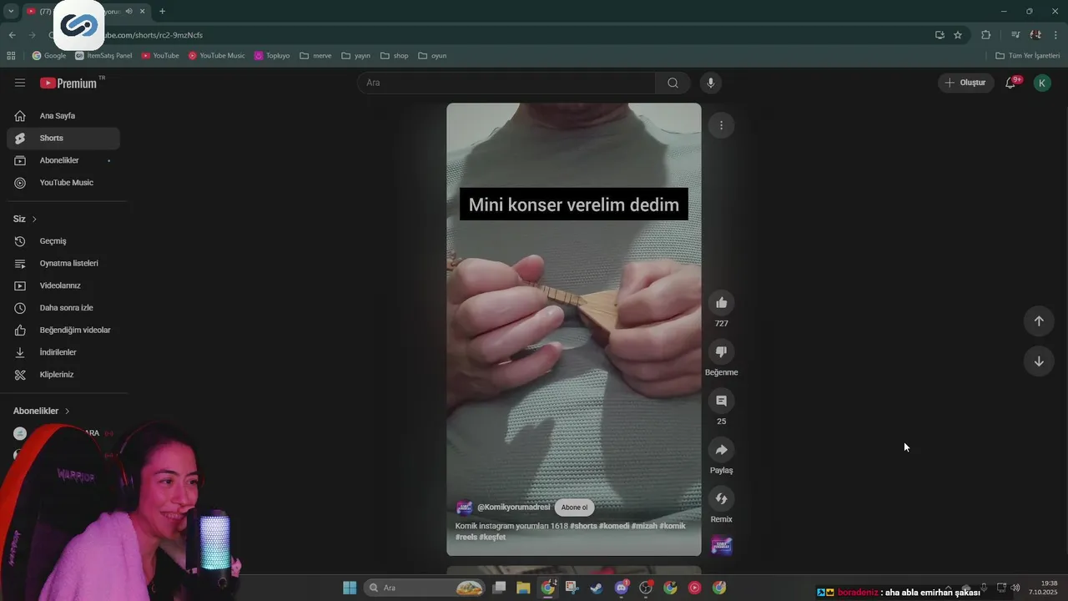This screenshot has height=601, width=1068.
Task: Open the Google bookmark
Action: (x=49, y=56)
